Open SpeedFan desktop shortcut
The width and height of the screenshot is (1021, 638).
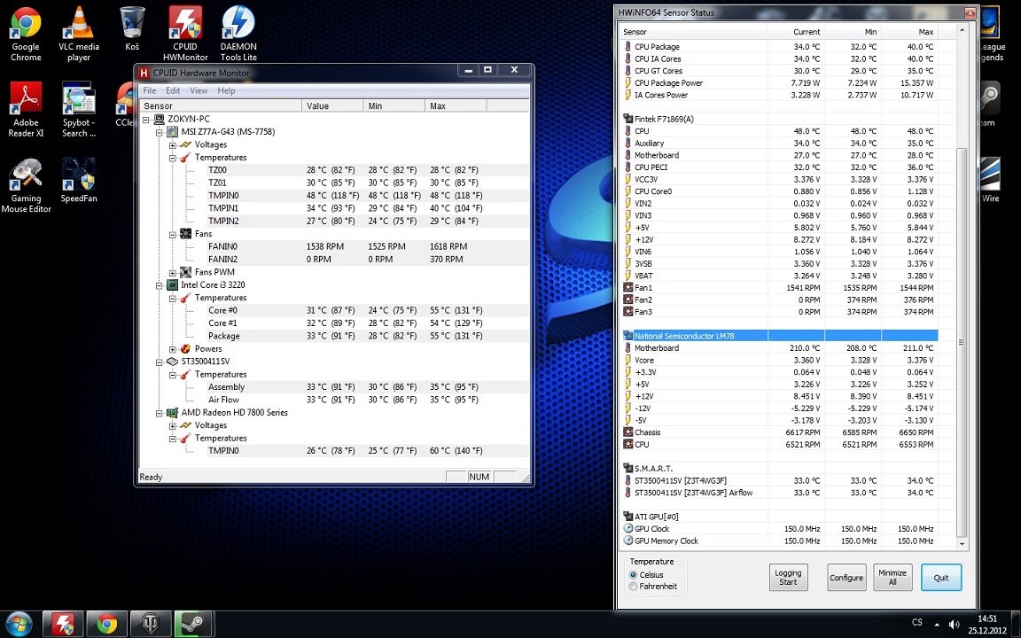[79, 181]
